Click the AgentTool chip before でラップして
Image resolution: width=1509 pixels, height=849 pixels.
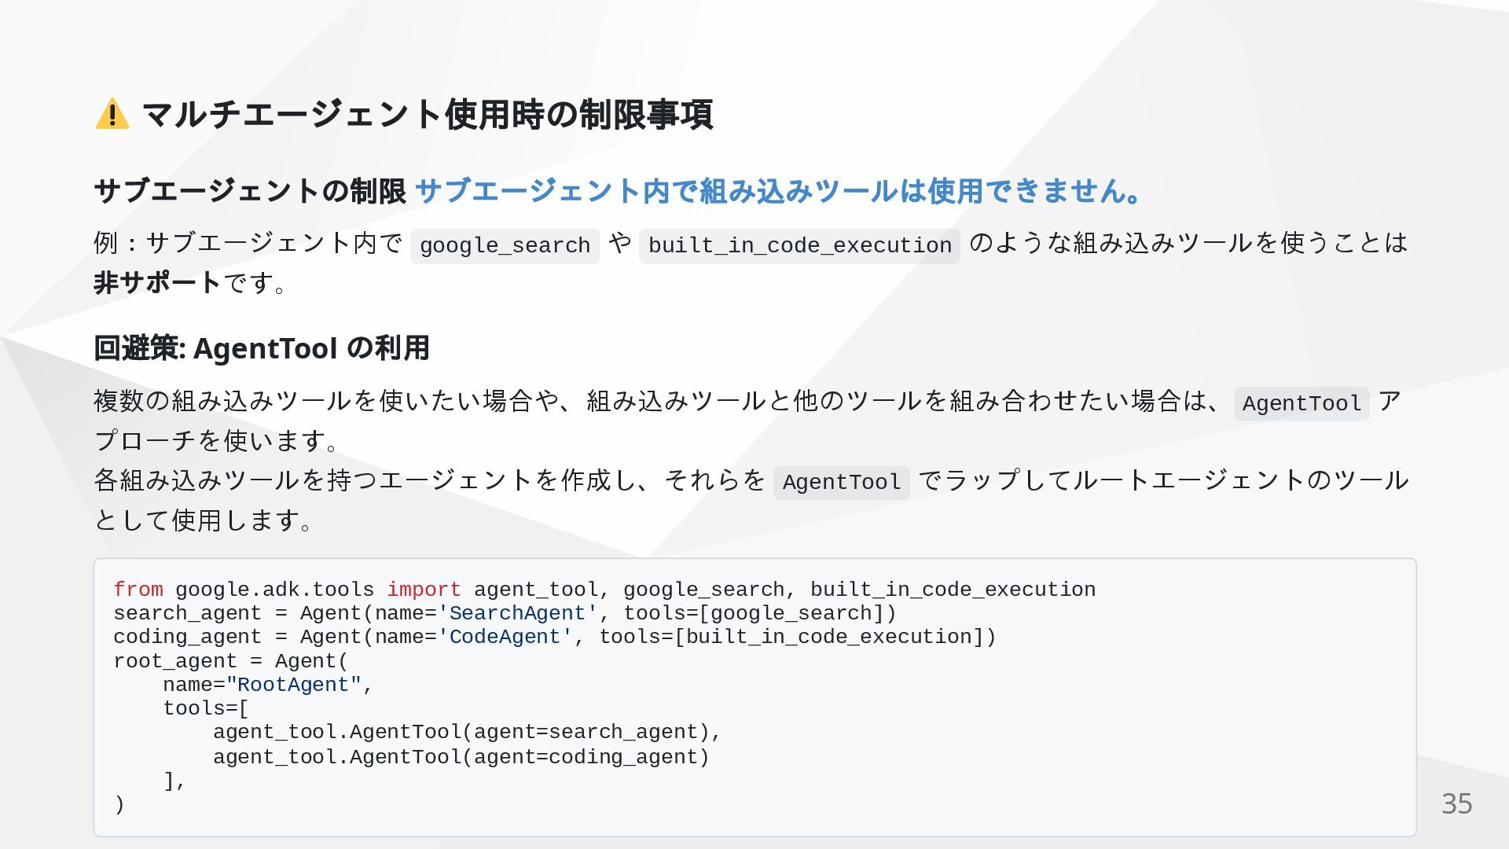tap(841, 483)
